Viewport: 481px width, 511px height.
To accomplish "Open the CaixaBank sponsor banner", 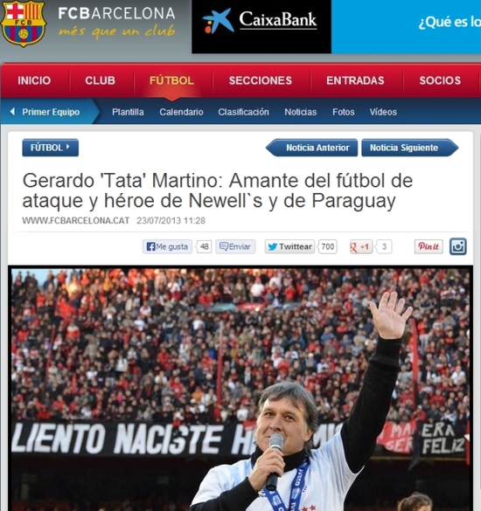I will pyautogui.click(x=261, y=26).
